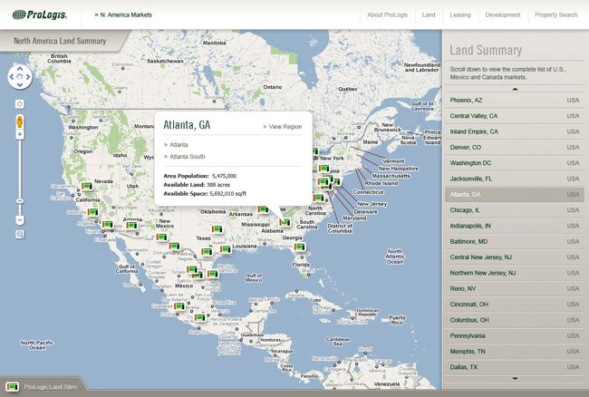The width and height of the screenshot is (589, 397).
Task: Select Baltimore, MD in the market list
Action: click(515, 241)
